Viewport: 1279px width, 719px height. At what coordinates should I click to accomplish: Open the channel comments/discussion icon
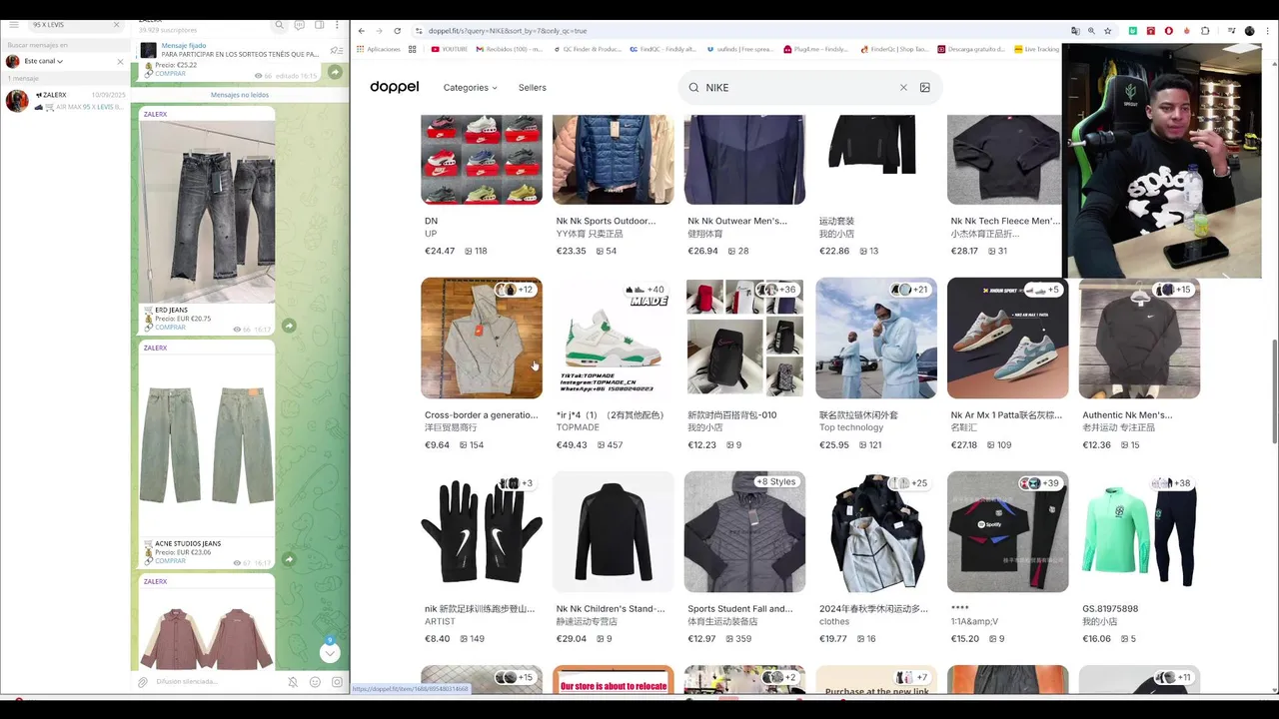299,25
